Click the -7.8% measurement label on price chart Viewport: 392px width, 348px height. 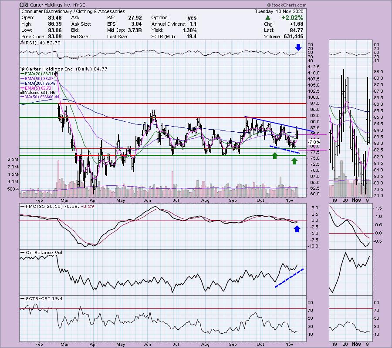click(314, 142)
